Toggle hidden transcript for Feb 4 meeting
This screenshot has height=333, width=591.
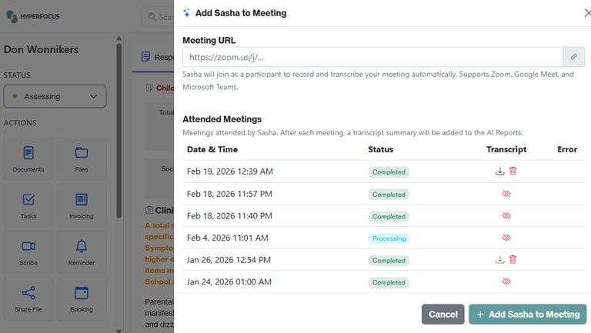click(x=506, y=238)
